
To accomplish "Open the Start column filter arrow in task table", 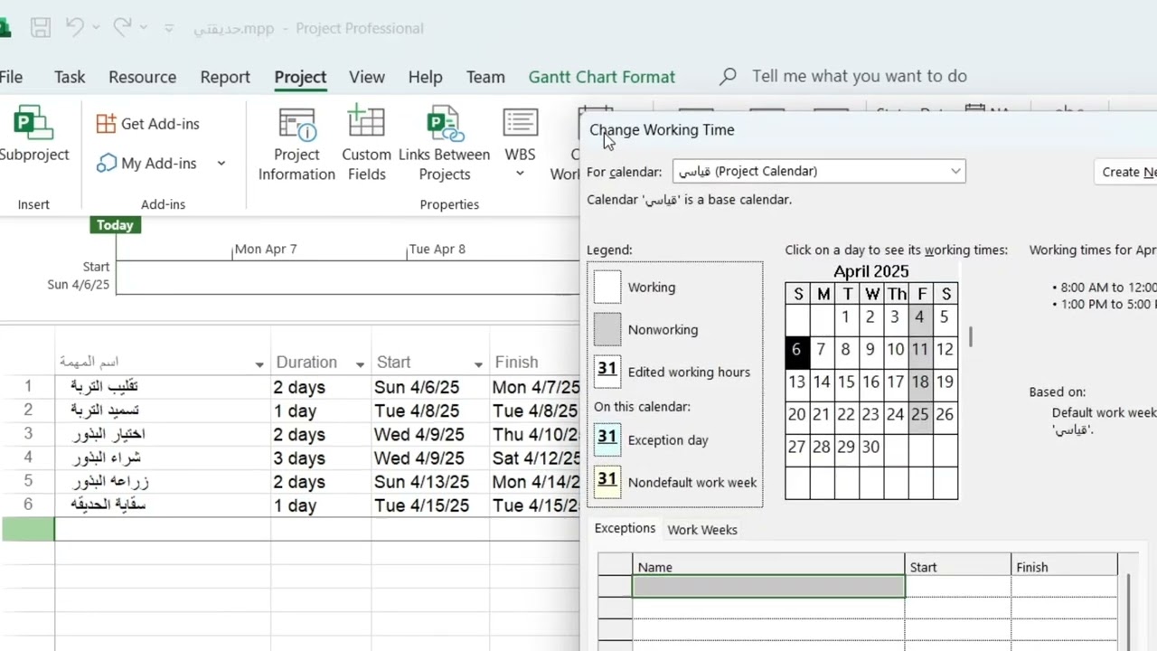I will coord(478,363).
